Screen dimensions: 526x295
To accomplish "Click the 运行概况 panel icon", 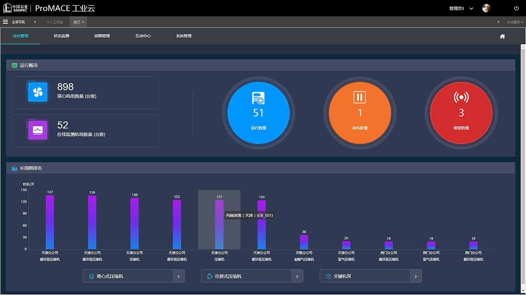I will (14, 65).
